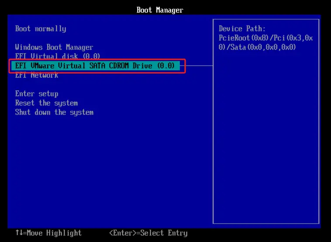This screenshot has height=242, width=331.
Task: Open Enter setup option
Action: click(37, 94)
